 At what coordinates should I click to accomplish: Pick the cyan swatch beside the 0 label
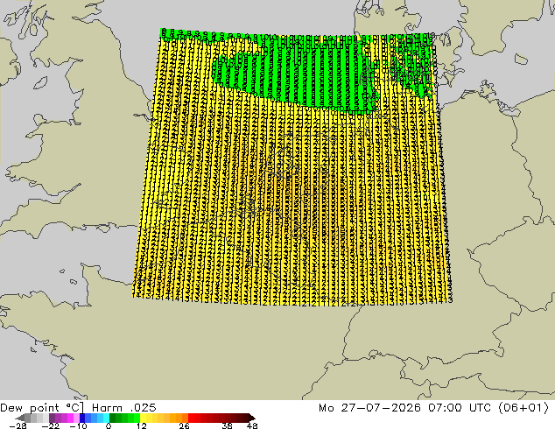click(x=106, y=418)
